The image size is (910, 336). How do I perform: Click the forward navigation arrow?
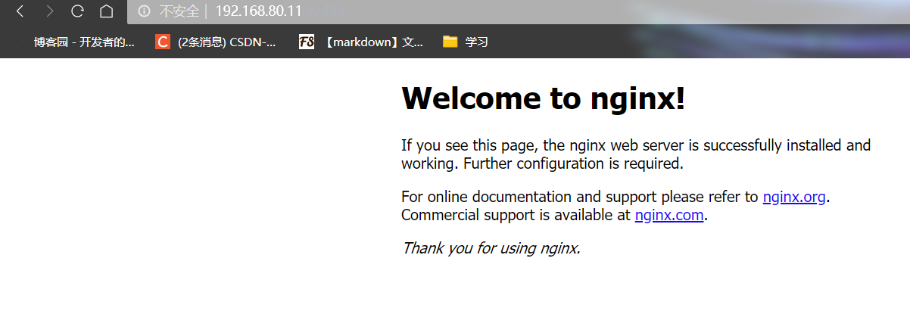point(49,11)
